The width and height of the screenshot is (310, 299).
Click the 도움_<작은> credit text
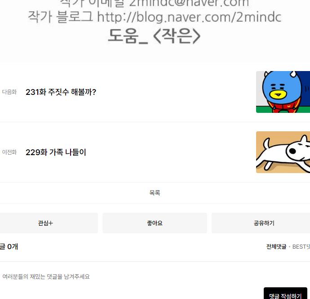[x=154, y=36]
